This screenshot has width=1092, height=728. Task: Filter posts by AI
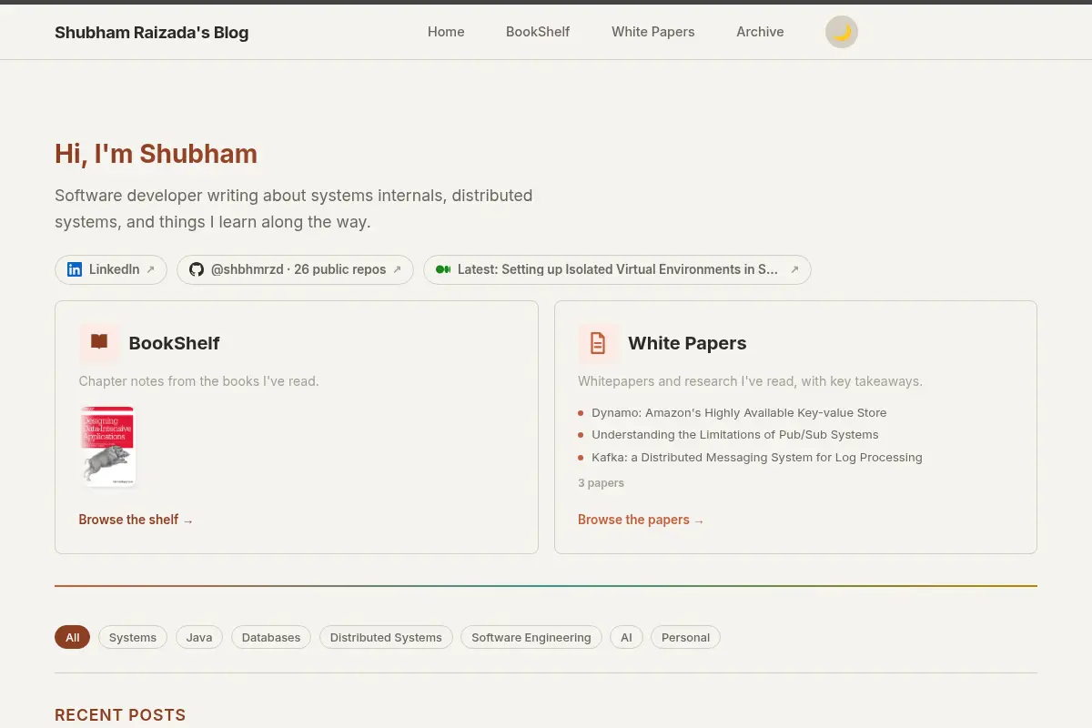point(626,637)
